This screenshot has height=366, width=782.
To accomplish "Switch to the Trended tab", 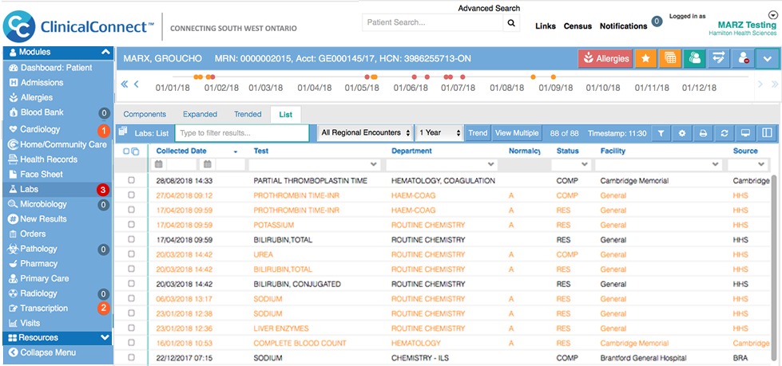I will 248,114.
